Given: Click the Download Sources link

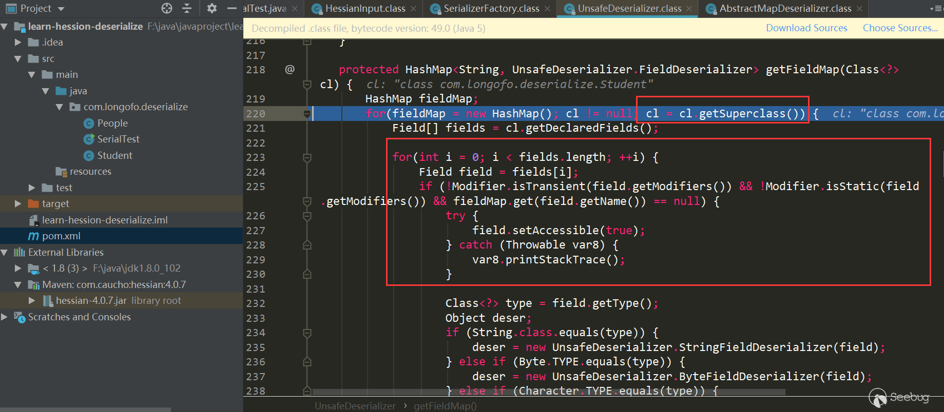Looking at the screenshot, I should pyautogui.click(x=806, y=28).
